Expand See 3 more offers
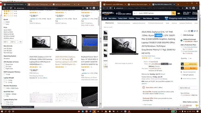The height and width of the screenshot is (113, 201). pyautogui.click(x=147, y=105)
